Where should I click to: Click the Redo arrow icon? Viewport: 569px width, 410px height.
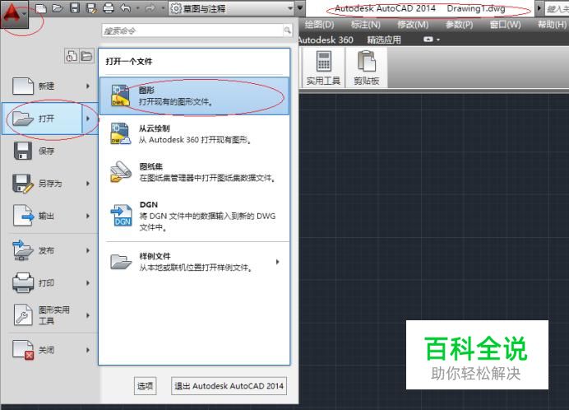point(150,8)
